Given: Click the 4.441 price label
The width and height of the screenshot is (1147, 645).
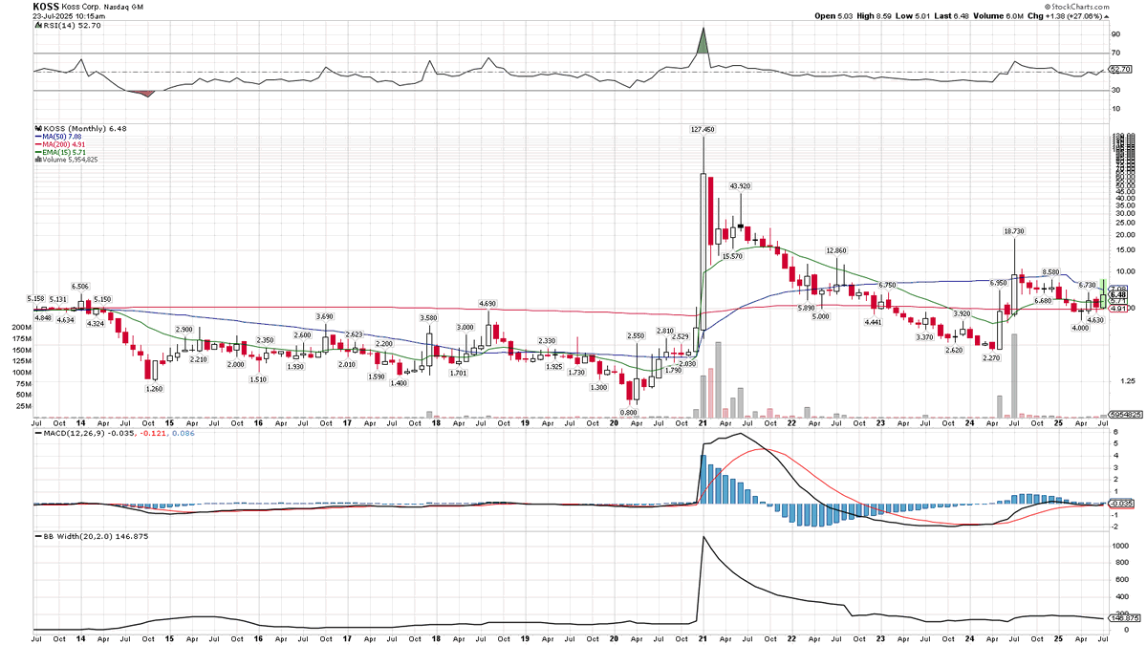Looking at the screenshot, I should (x=873, y=323).
